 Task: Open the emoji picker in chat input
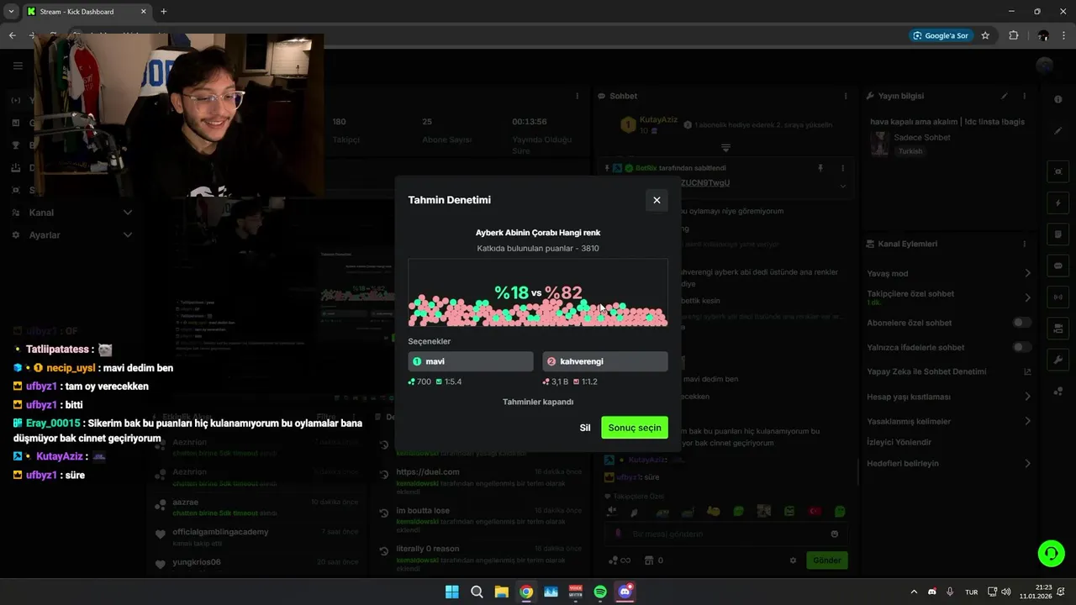834,534
